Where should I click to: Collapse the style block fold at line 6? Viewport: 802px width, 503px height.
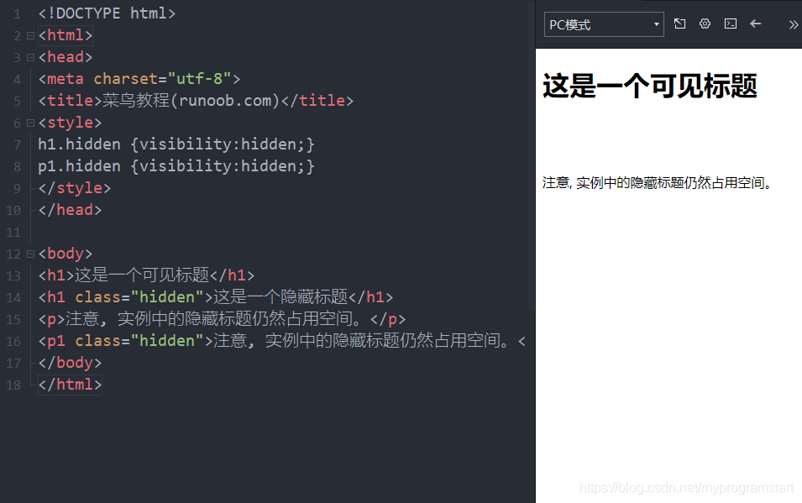29,122
